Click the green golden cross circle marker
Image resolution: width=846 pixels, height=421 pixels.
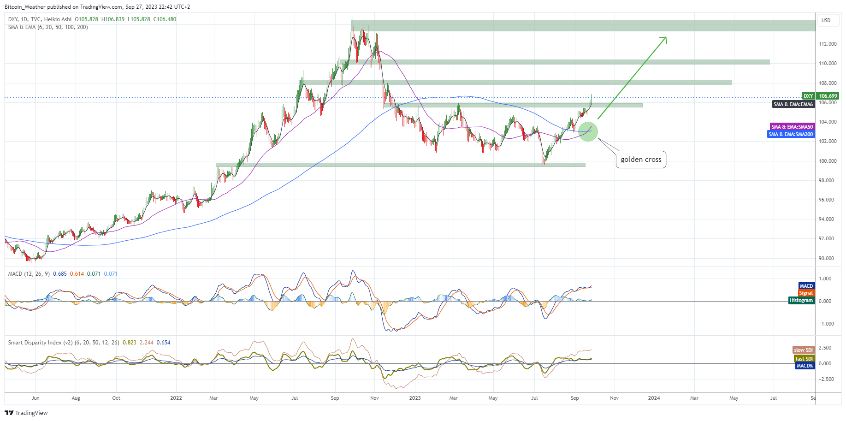(x=588, y=131)
